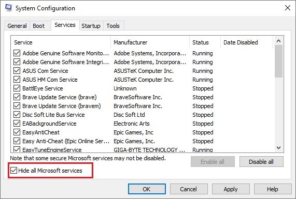
Task: Click the Disable all button
Action: (x=261, y=162)
